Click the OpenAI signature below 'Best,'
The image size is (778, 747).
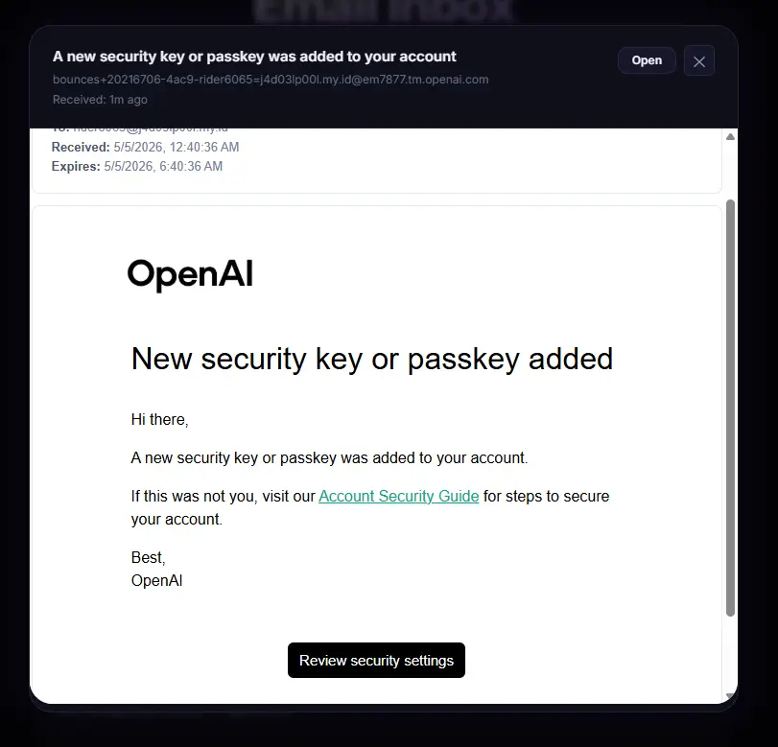(x=156, y=580)
